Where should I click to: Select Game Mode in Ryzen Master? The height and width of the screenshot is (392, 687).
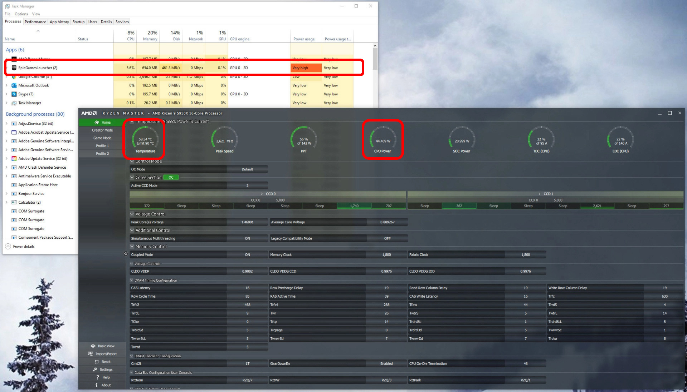coord(102,138)
